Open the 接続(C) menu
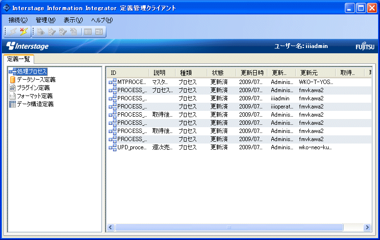 [x=18, y=20]
